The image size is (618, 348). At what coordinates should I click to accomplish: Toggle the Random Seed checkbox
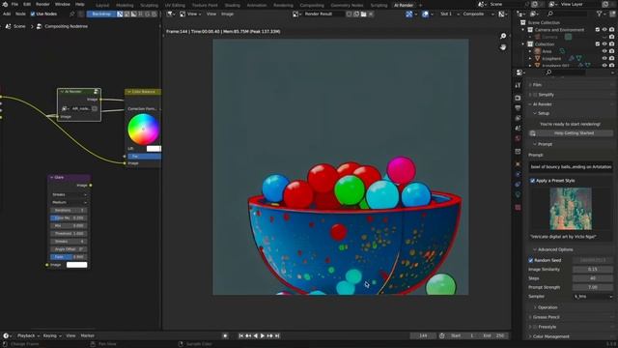531,260
